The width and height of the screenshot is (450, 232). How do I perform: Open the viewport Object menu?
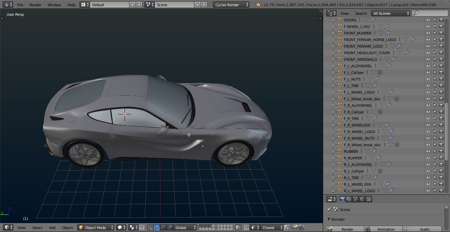[x=67, y=227]
